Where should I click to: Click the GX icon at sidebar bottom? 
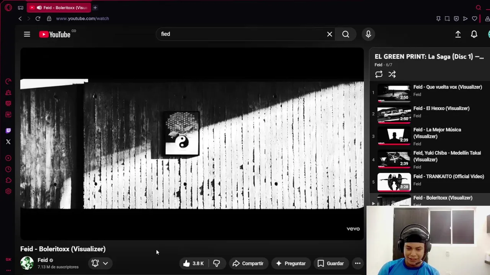point(8,259)
